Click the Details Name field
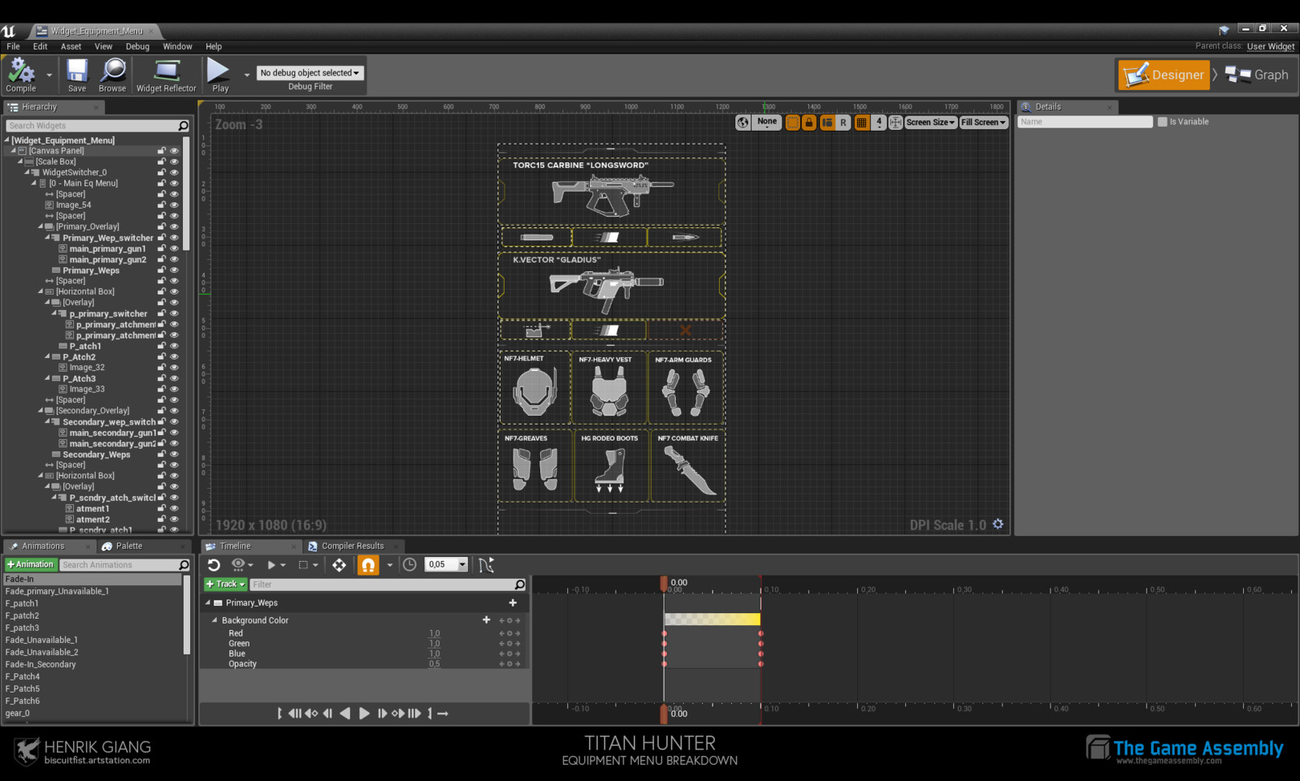1300x781 pixels. coord(1085,122)
